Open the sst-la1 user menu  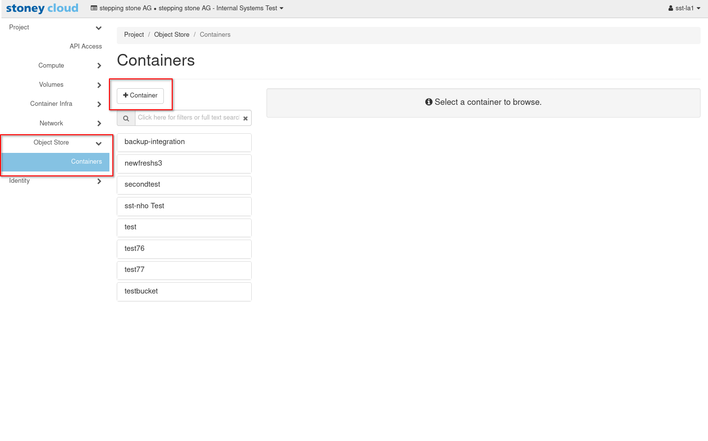click(684, 8)
